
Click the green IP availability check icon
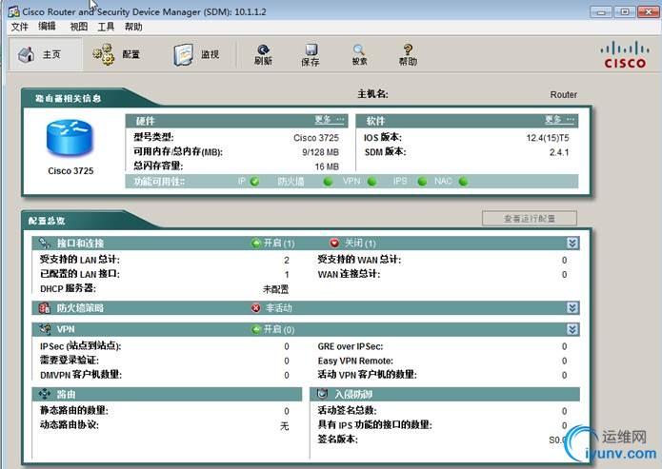254,182
